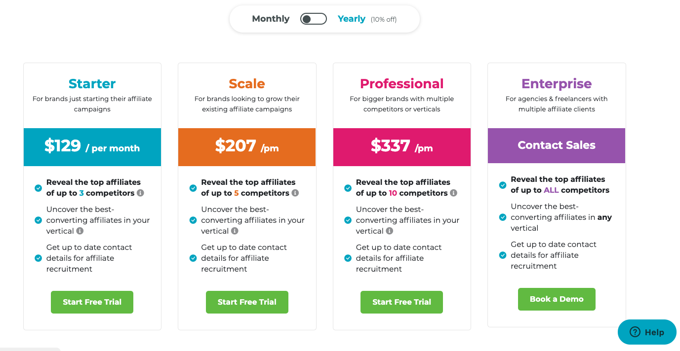Click the checkmark beside Starter's contact details feature
This screenshot has height=351, width=680.
(x=38, y=258)
